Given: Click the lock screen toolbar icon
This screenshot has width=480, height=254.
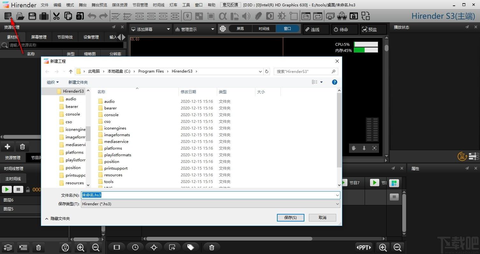Looking at the screenshot, I should [x=353, y=16].
